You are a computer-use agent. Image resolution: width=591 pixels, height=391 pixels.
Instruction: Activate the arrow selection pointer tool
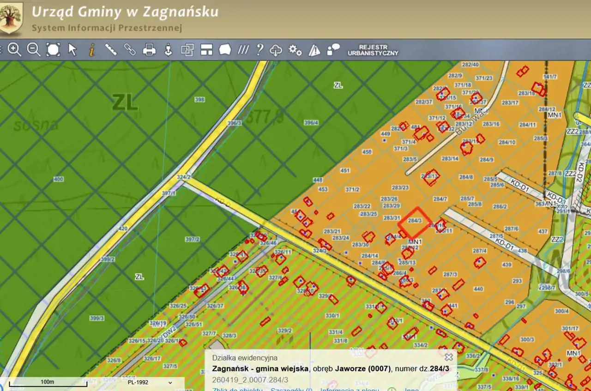[x=72, y=50]
